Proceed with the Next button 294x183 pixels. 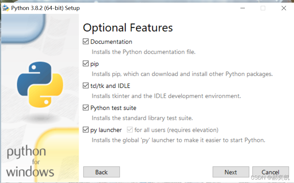tap(231, 172)
